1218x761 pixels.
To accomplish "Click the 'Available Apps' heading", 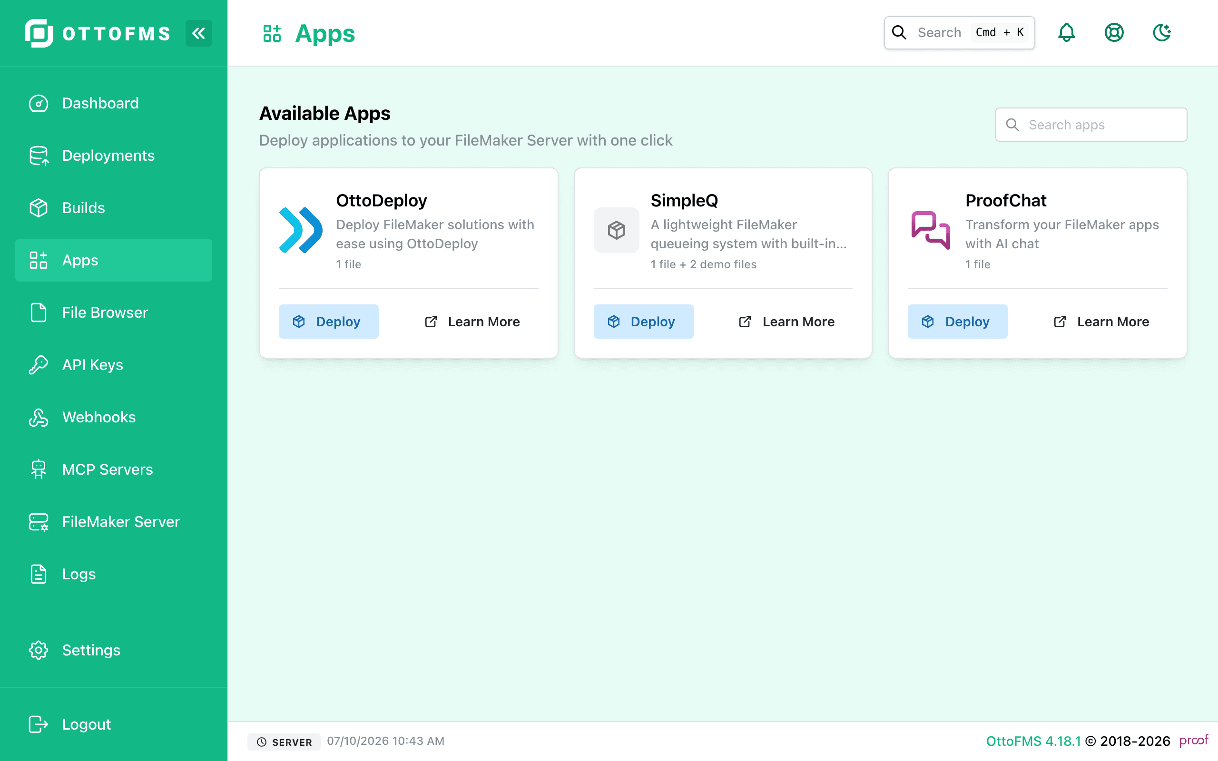I will pos(324,113).
